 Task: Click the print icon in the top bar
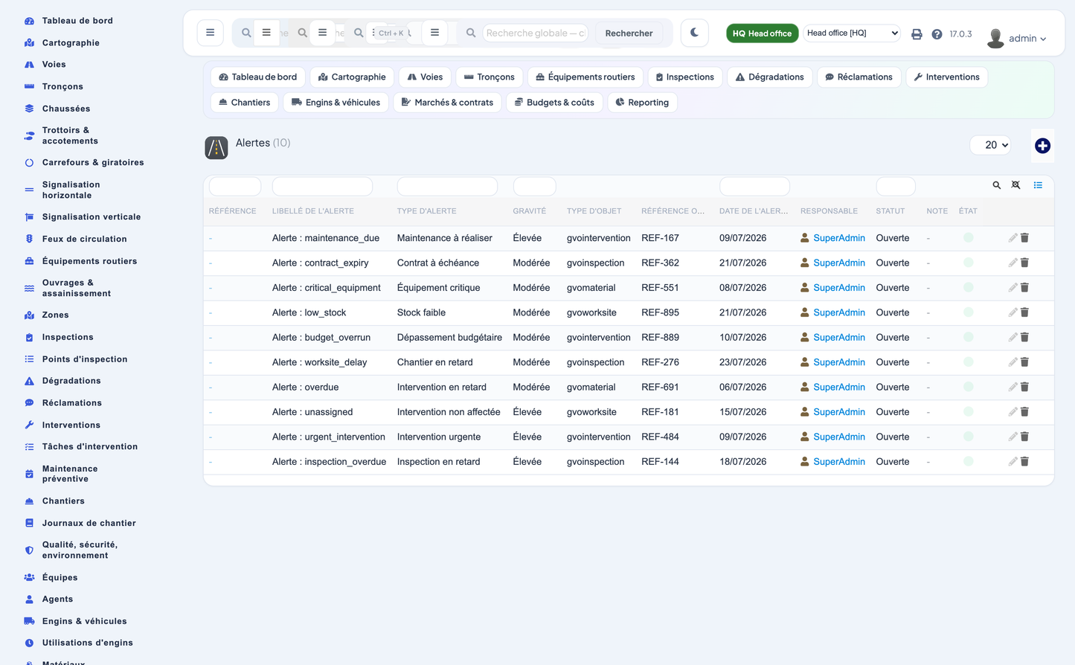coord(917,33)
